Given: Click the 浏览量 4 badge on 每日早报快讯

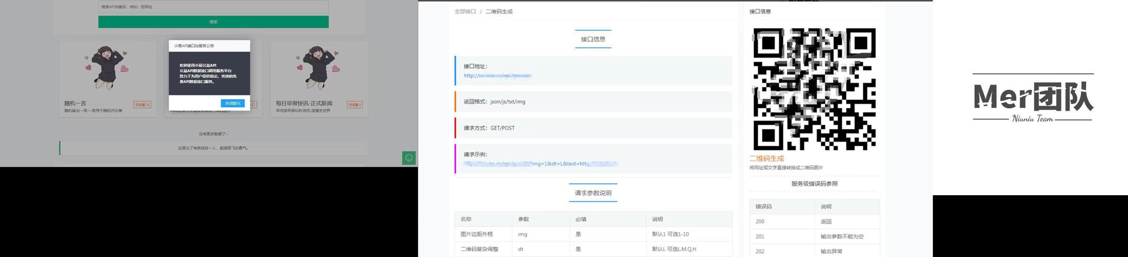Looking at the screenshot, I should (x=354, y=105).
